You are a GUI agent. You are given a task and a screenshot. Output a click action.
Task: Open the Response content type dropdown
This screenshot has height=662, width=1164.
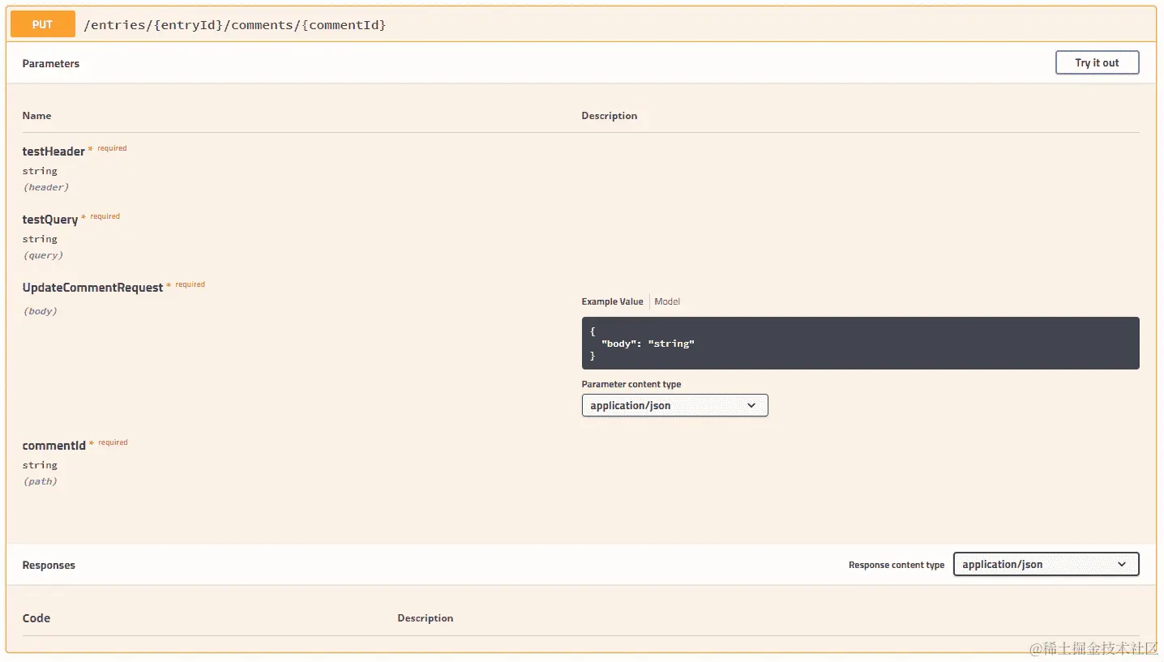1046,564
